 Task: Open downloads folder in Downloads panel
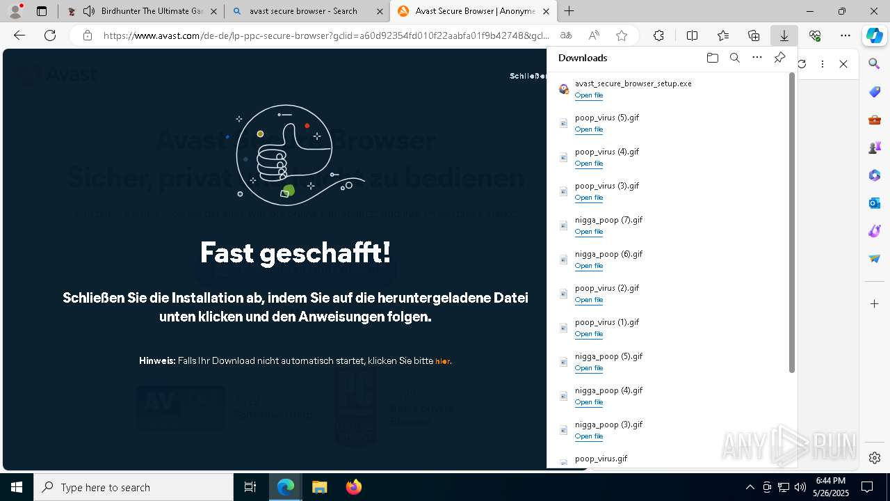pos(712,58)
